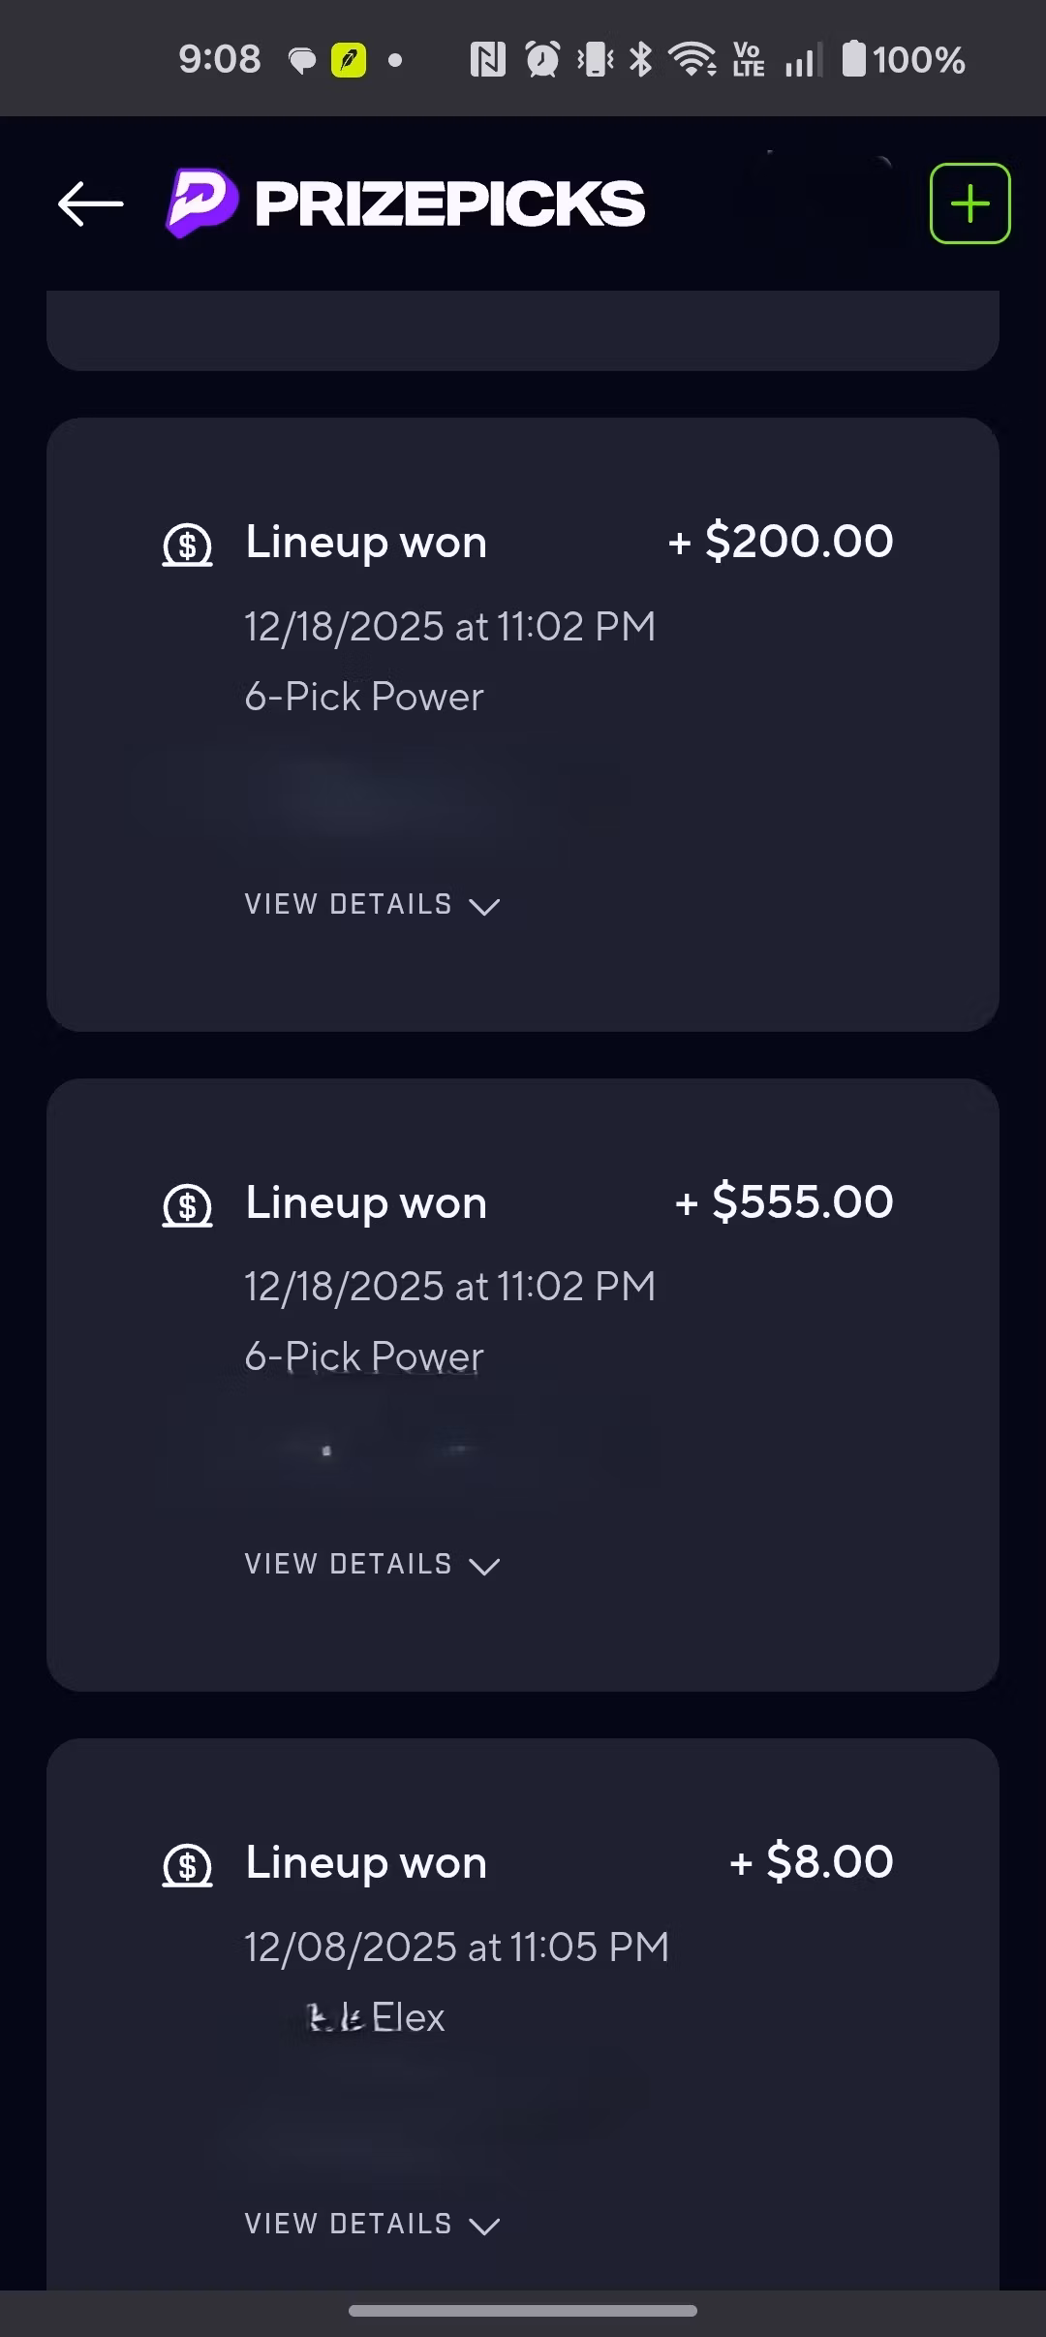The height and width of the screenshot is (2337, 1046).
Task: Tap the + $200.00 winnings amount
Action: 781,541
